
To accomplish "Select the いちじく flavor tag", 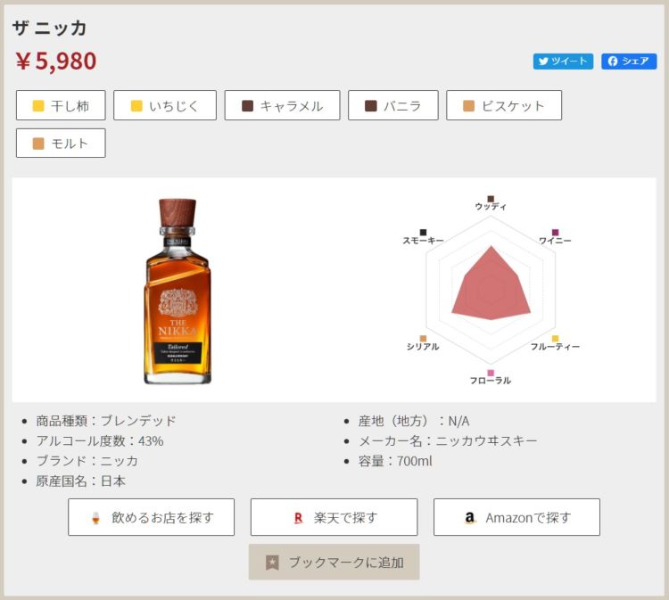I will pos(165,105).
